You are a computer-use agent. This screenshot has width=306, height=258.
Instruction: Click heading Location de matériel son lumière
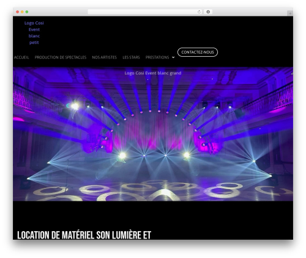[84, 235]
